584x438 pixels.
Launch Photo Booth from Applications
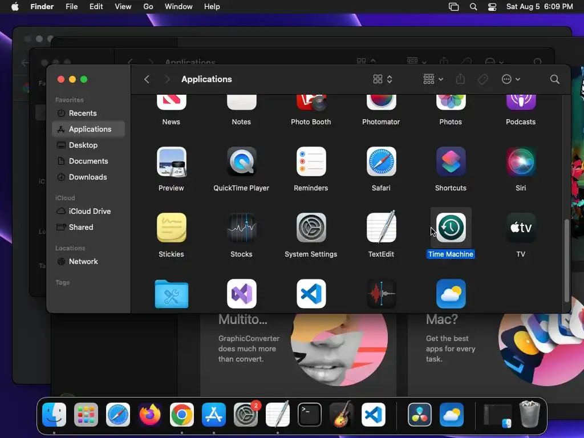[311, 102]
